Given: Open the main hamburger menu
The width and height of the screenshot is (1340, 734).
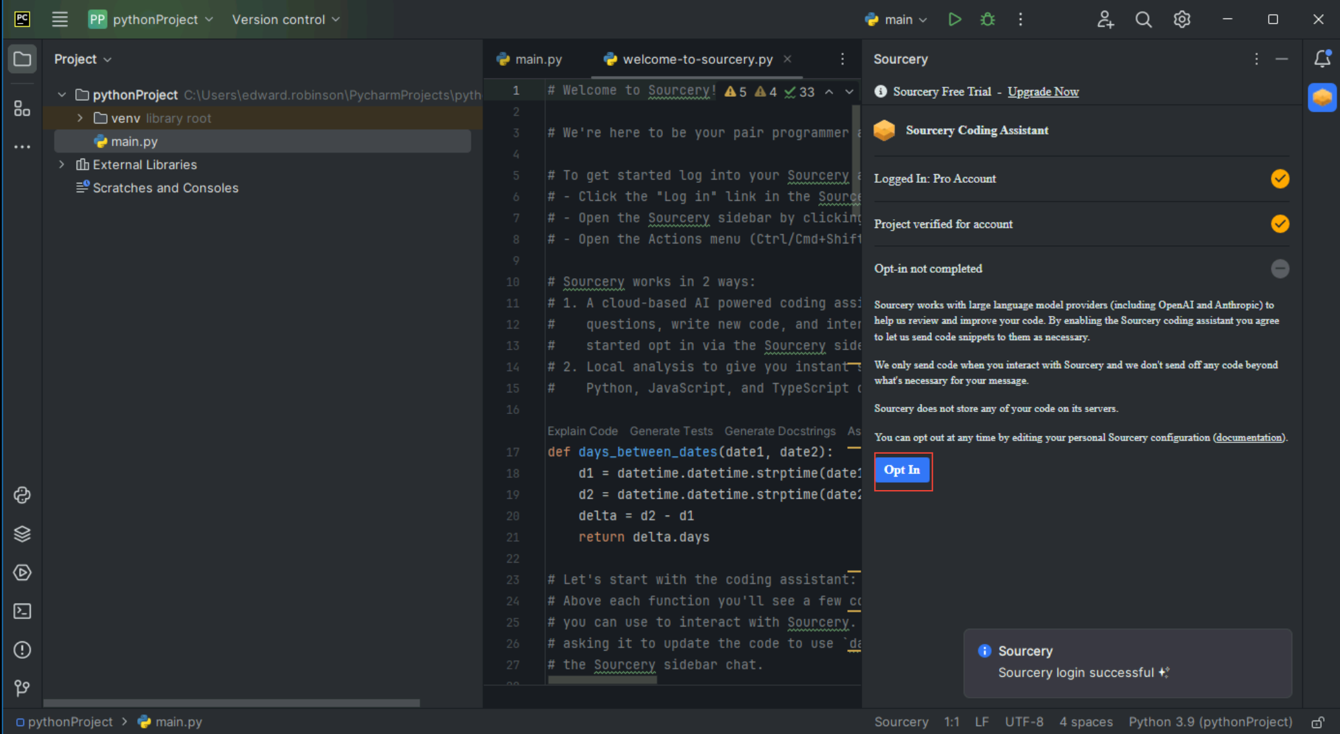Looking at the screenshot, I should pyautogui.click(x=60, y=19).
